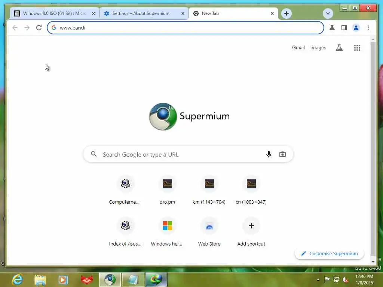The width and height of the screenshot is (383, 287).
Task: Search by image with the camera icon
Action: pyautogui.click(x=282, y=154)
